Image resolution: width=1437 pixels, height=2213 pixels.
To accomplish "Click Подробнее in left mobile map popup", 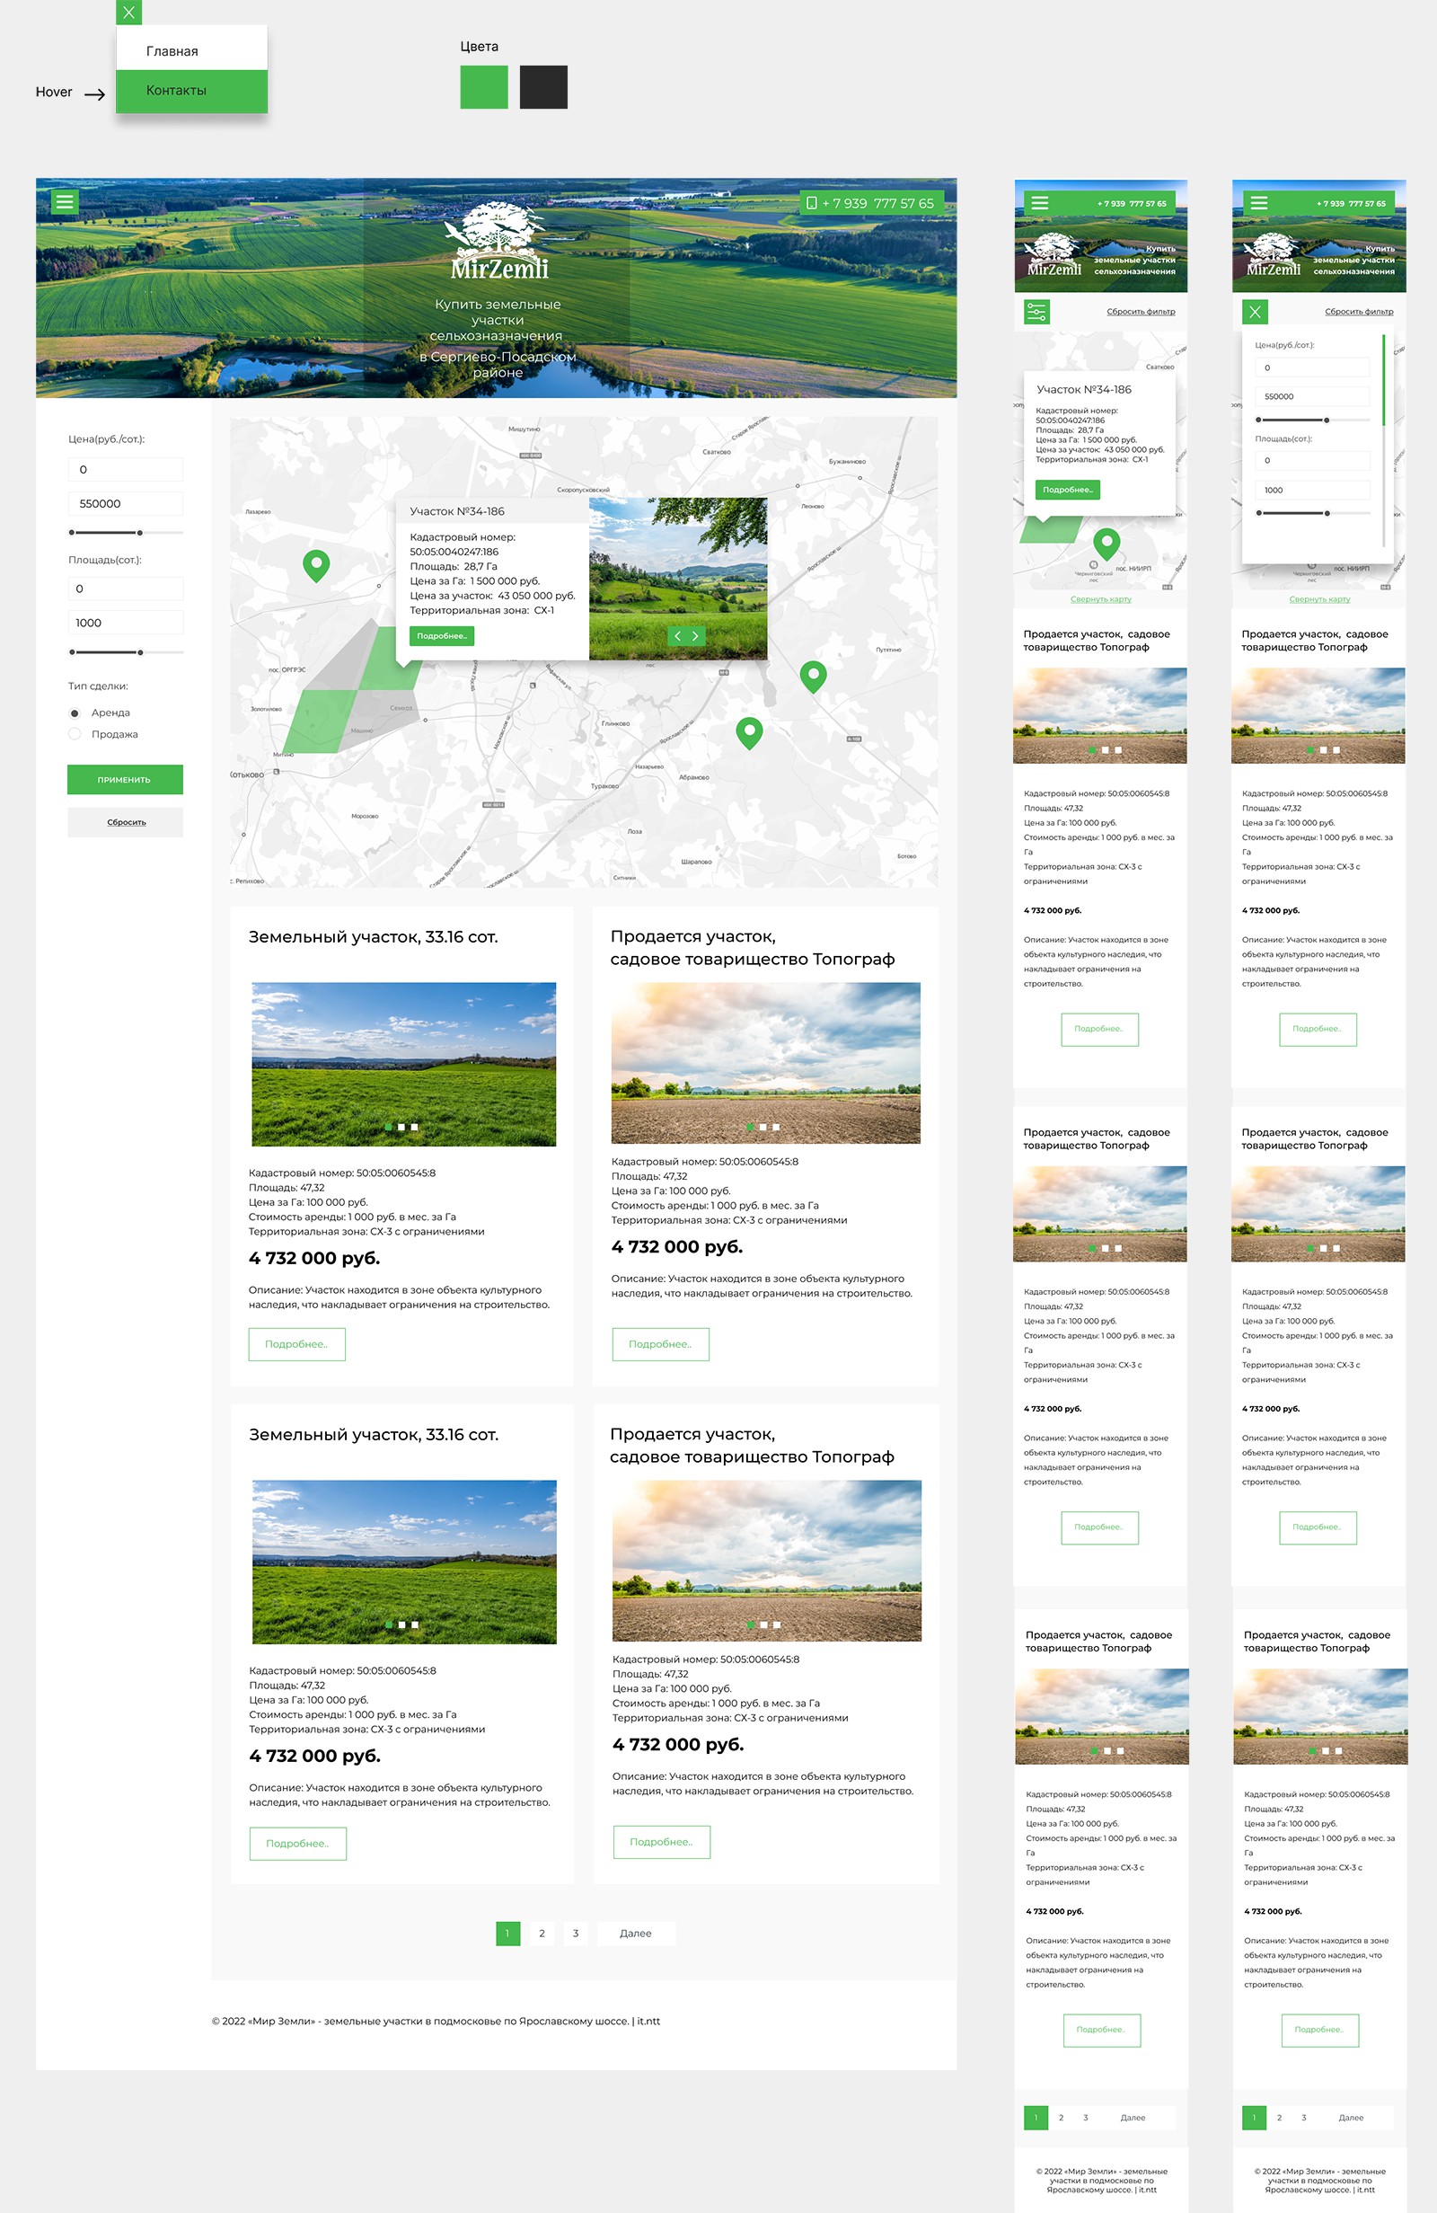I will [x=1067, y=490].
